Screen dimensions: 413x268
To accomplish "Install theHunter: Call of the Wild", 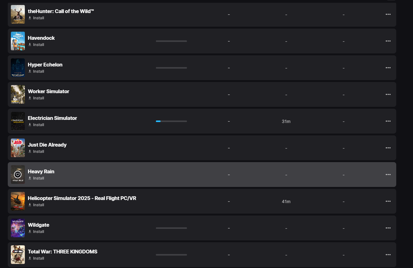I will (x=36, y=18).
